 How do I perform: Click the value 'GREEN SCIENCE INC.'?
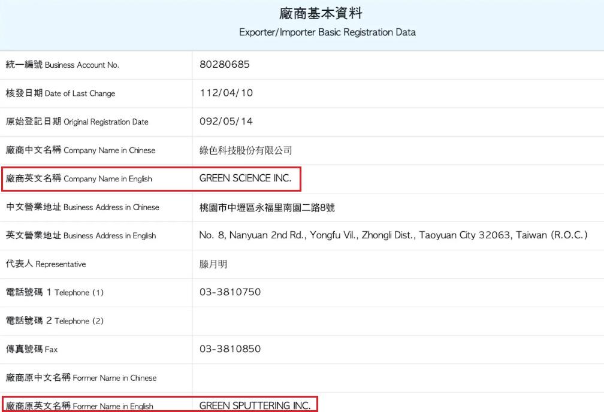click(246, 178)
